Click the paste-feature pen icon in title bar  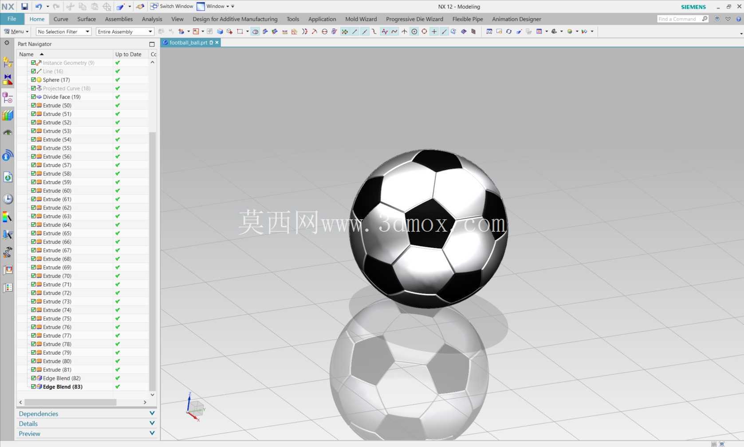point(120,7)
